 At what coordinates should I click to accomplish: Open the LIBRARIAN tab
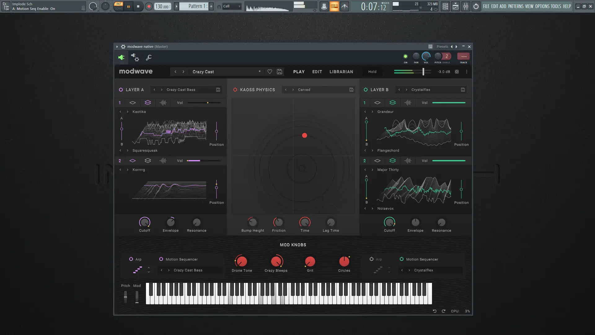point(341,72)
